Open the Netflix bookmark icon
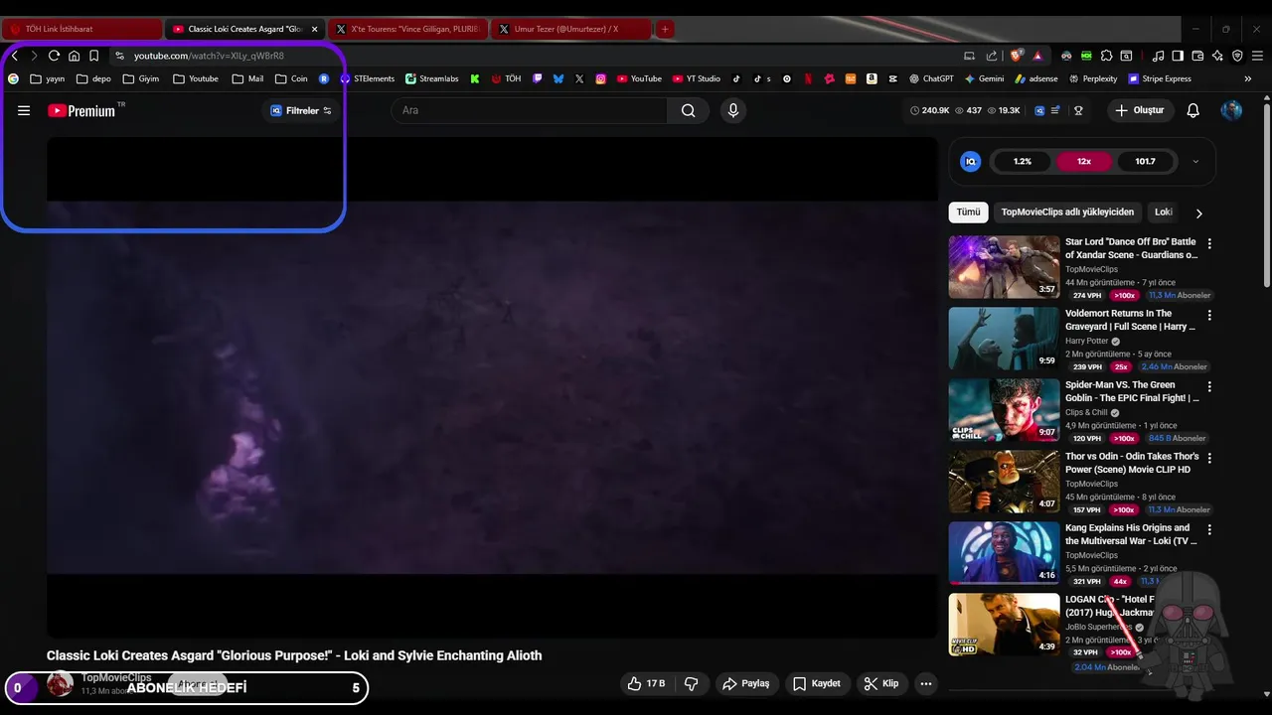The width and height of the screenshot is (1272, 715). (x=808, y=78)
